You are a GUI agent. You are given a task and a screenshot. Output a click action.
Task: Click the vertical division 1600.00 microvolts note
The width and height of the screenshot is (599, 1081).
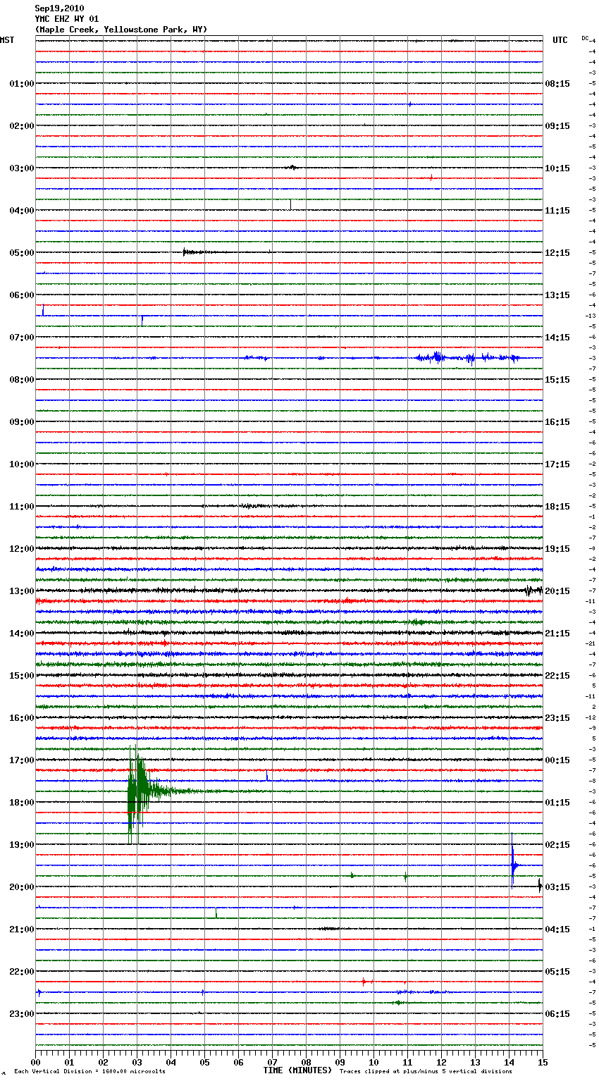(x=89, y=1071)
